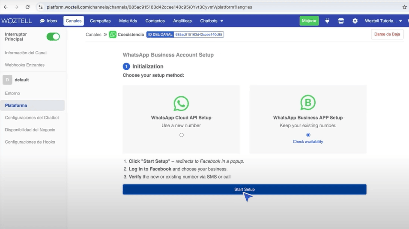409x229 pixels.
Task: Go to Canales breadcrumb link
Action: coord(93,34)
